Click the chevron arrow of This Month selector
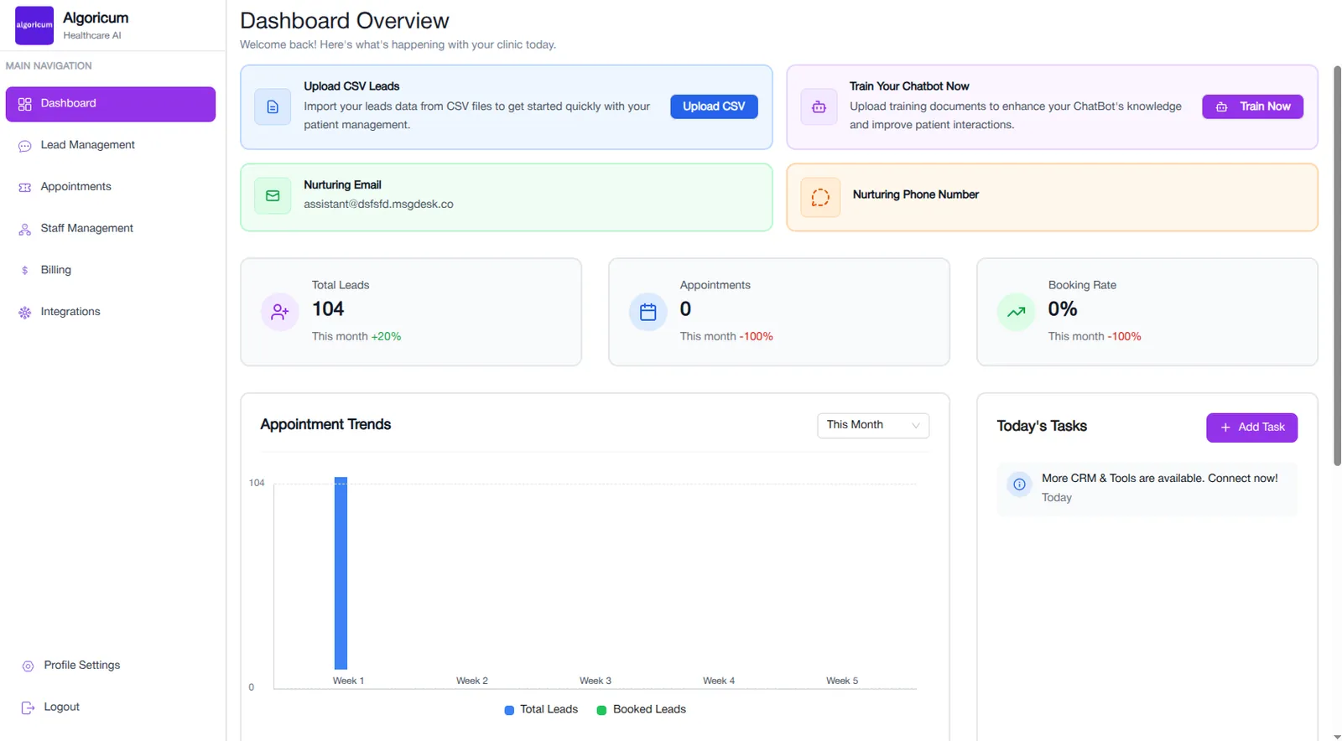 tap(916, 426)
